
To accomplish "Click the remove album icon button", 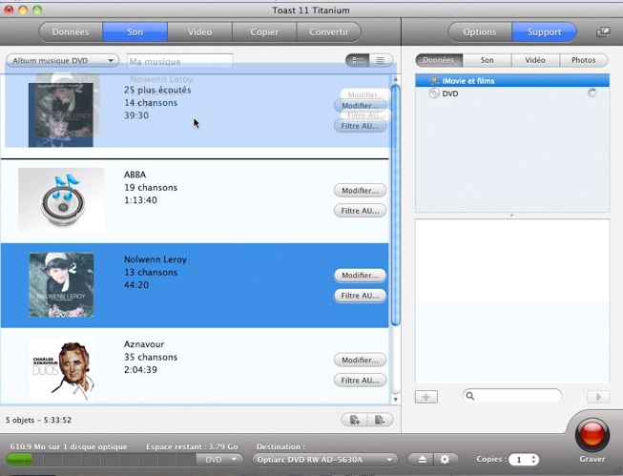I will tap(381, 420).
